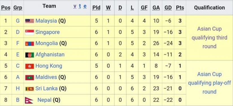This screenshot has width=233, height=106.
Task: Click the Maldives flag icon
Action: coord(29,77)
